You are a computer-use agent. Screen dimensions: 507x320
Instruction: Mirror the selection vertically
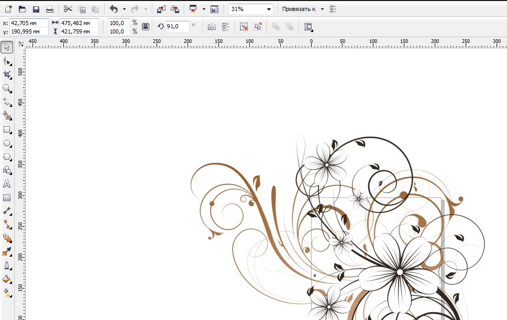(225, 27)
